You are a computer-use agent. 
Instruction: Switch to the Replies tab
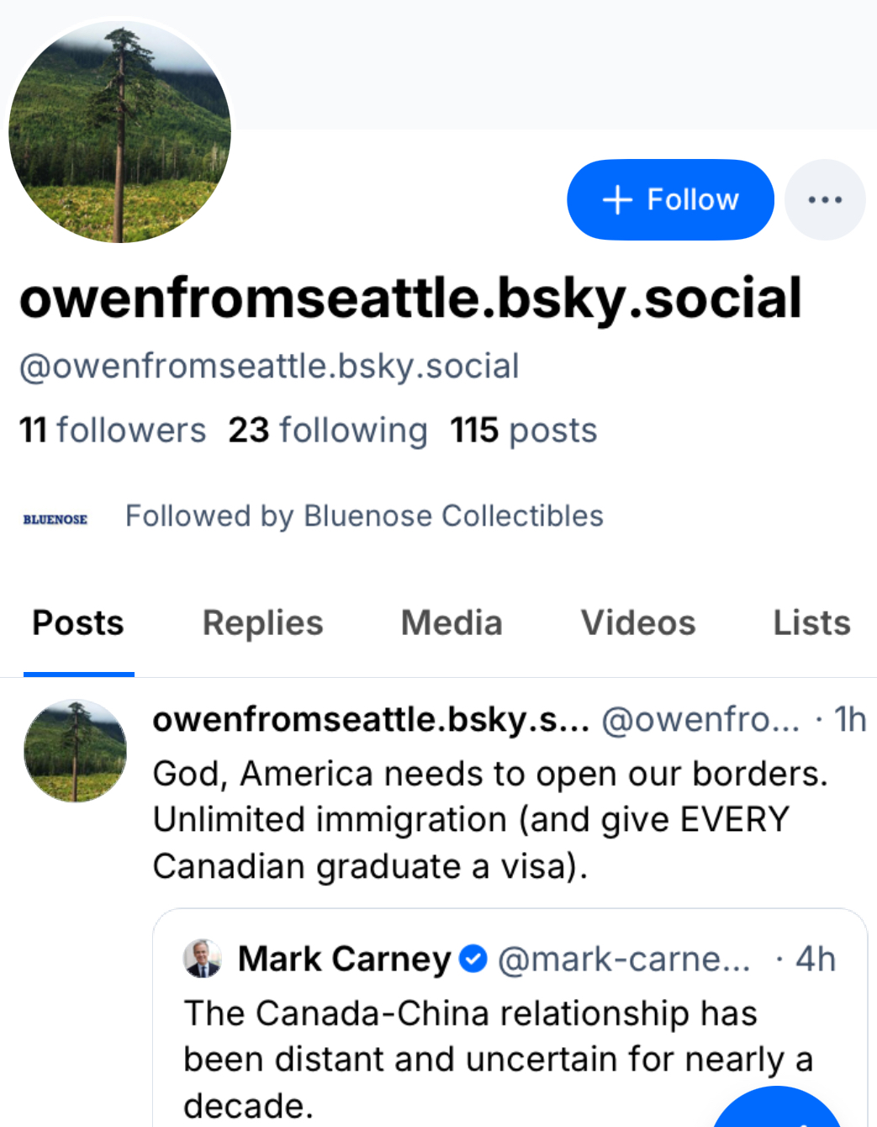[x=262, y=623]
